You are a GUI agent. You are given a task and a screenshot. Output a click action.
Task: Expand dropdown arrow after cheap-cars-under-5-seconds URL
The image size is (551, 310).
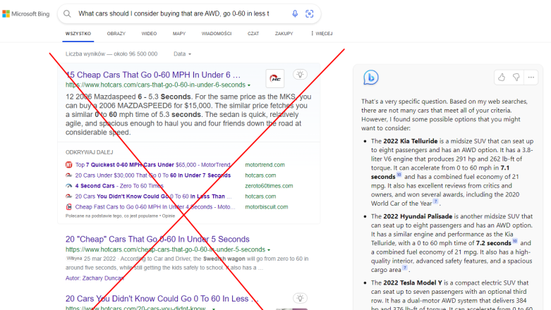269,250
